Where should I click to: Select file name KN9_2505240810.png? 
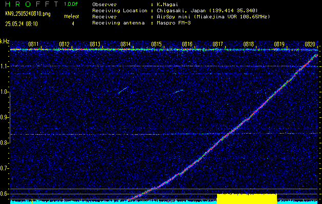click(28, 14)
